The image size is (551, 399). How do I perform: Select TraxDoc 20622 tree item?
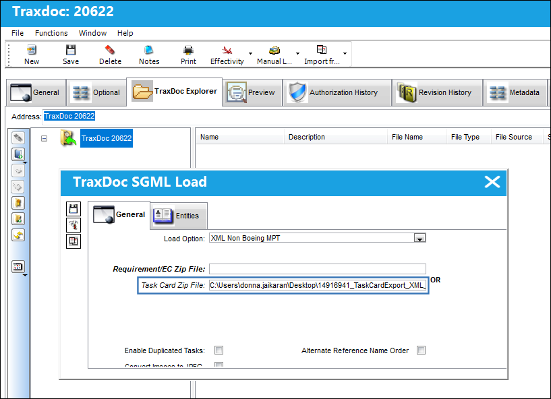(107, 138)
